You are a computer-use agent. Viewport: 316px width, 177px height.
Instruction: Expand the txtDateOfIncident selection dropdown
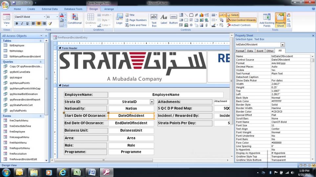coord(283,44)
